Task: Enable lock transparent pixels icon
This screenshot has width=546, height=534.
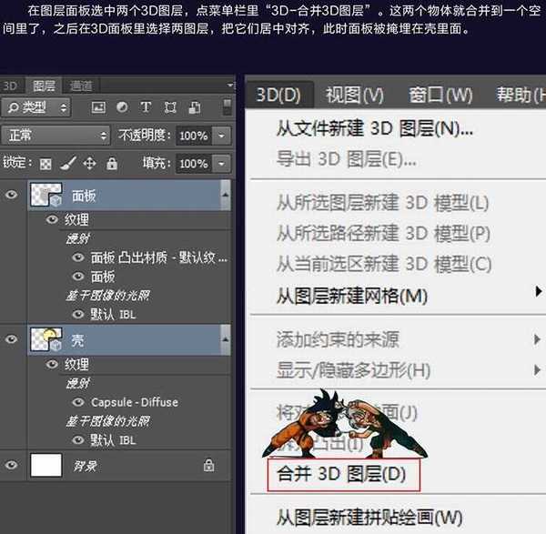Action: tap(45, 164)
